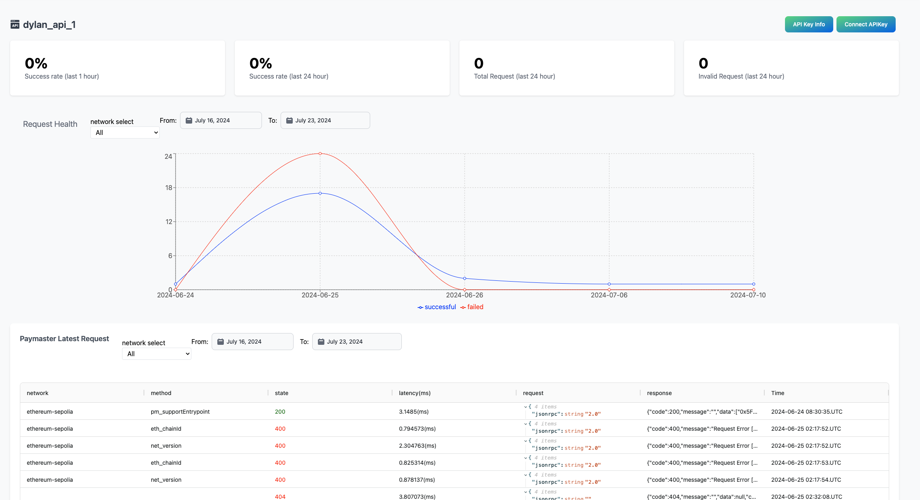Collapse request JSON in 2.304763(ms) net_version row
The height and width of the screenshot is (500, 920).
click(x=525, y=441)
